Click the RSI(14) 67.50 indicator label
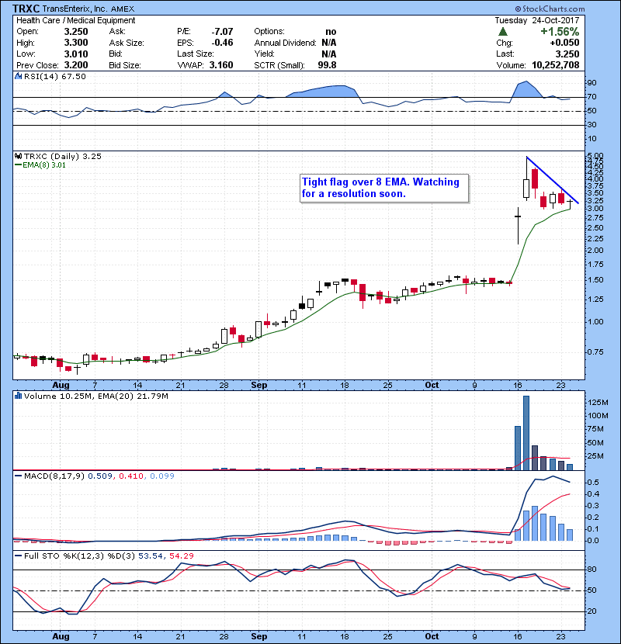This screenshot has width=621, height=644. [54, 76]
